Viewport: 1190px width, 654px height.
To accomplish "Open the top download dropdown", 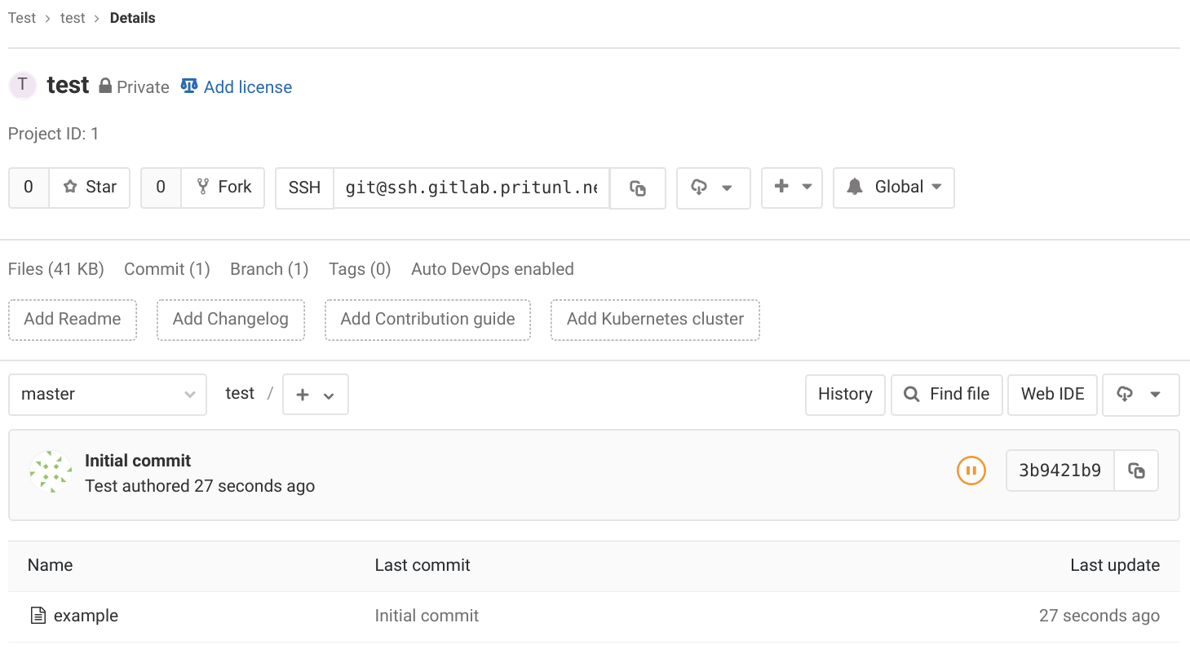I will pos(714,188).
